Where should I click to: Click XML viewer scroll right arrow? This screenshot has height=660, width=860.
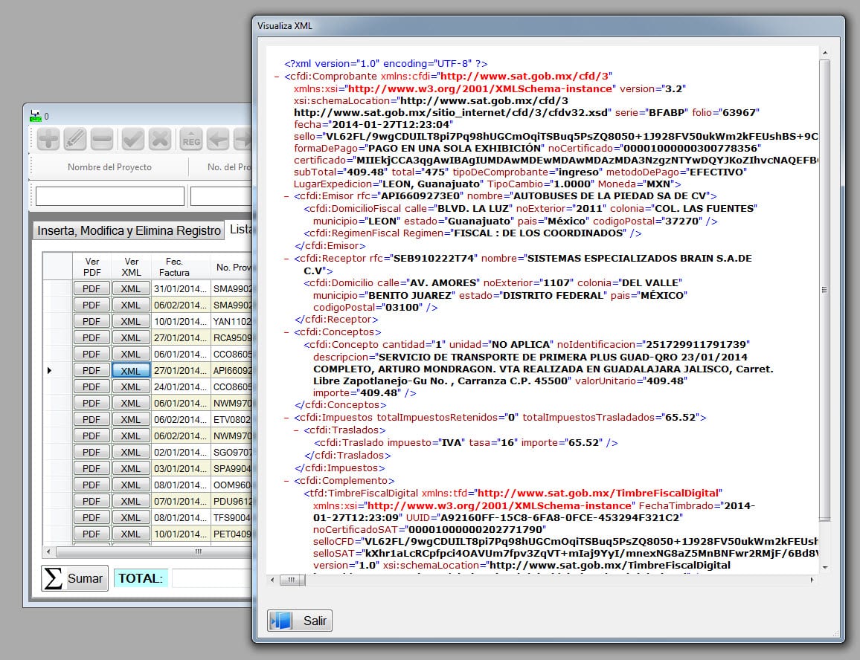pos(812,580)
